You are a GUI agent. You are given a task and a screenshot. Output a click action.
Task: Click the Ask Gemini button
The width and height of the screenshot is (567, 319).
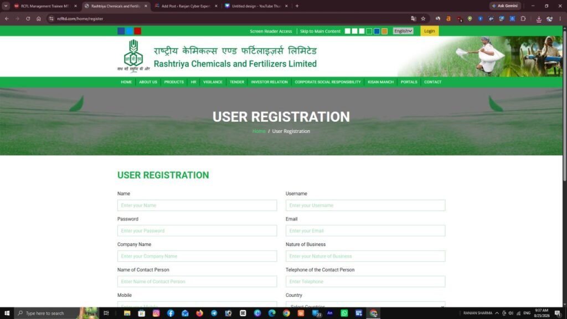pyautogui.click(x=505, y=6)
